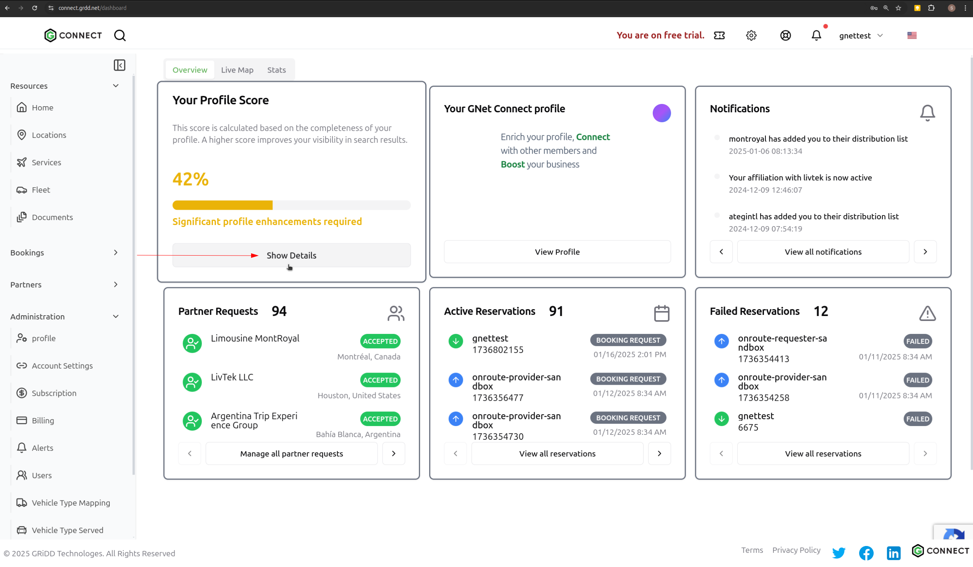This screenshot has height=567, width=973.
Task: Open the gnettest user dropdown
Action: pos(861,36)
